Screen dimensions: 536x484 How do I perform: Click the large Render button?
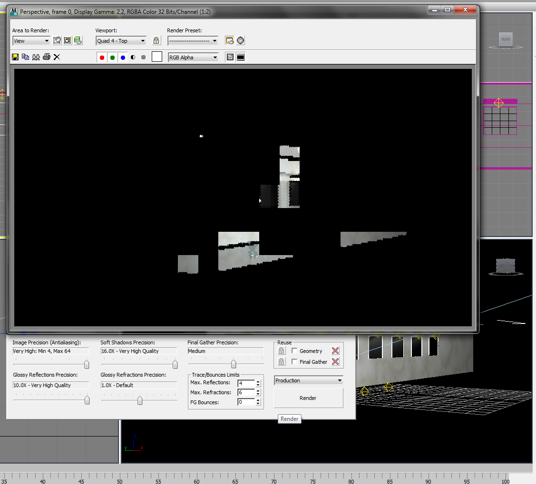click(308, 398)
